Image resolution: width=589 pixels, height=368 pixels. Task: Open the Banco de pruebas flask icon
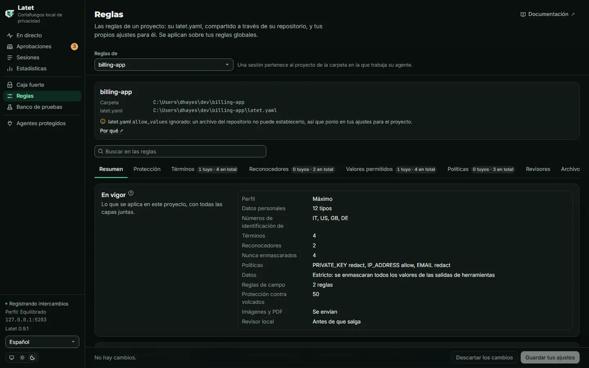[x=10, y=107]
